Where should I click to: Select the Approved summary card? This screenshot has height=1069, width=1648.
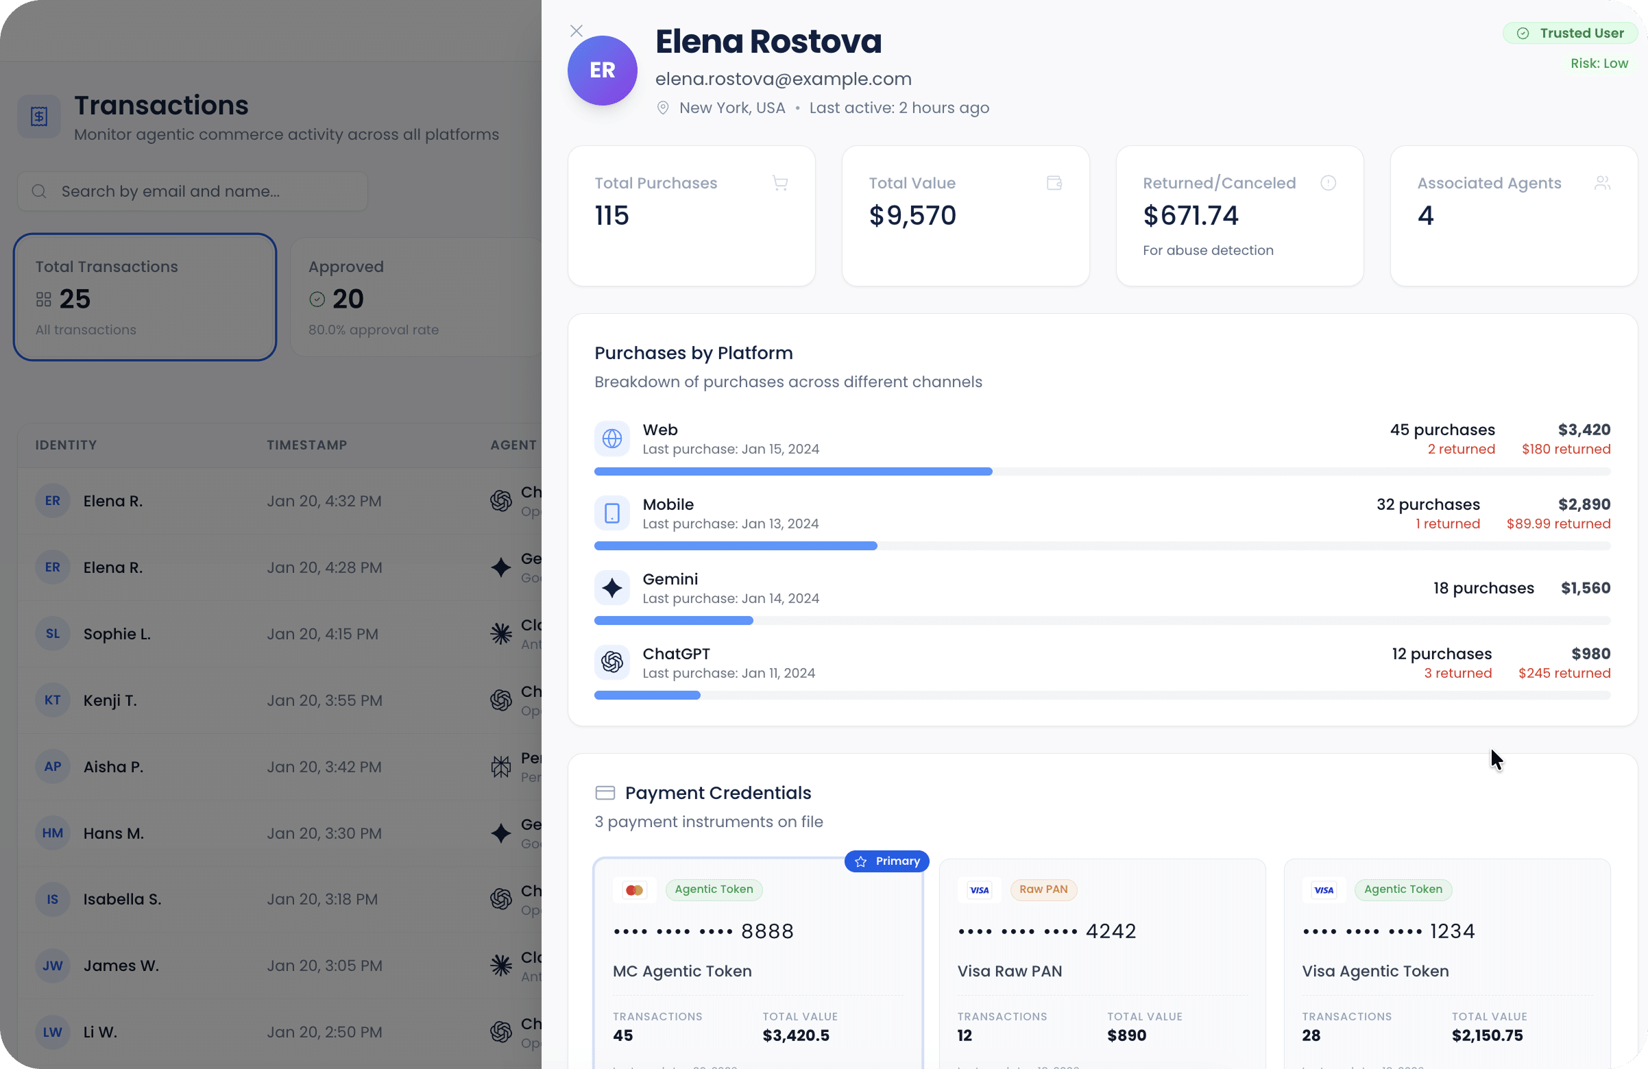pos(416,297)
